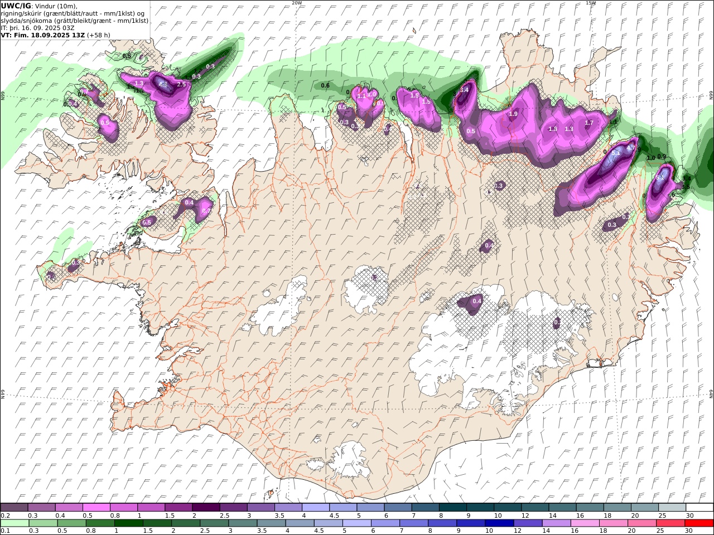Screen dimensions: 714x535
Task: Click the black 1.4 rain value off the east coast
Action: coord(687,178)
